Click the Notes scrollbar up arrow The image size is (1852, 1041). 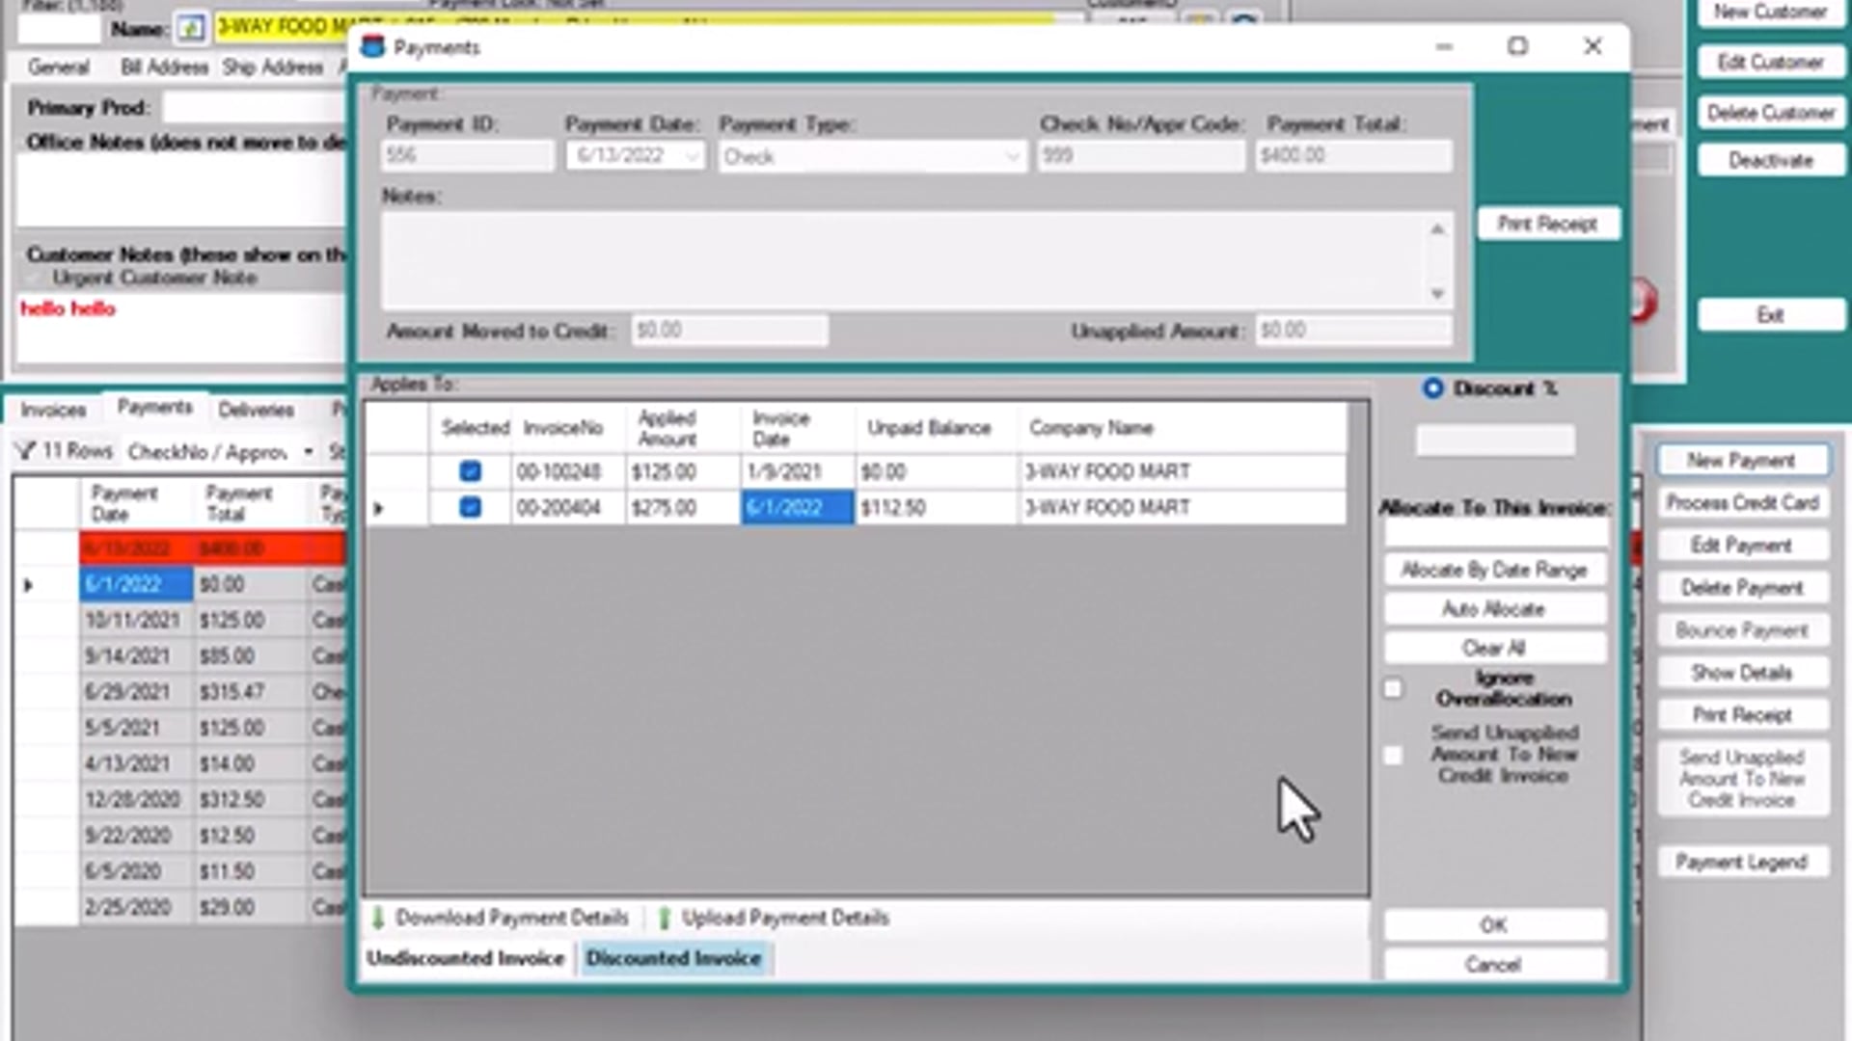pos(1437,229)
